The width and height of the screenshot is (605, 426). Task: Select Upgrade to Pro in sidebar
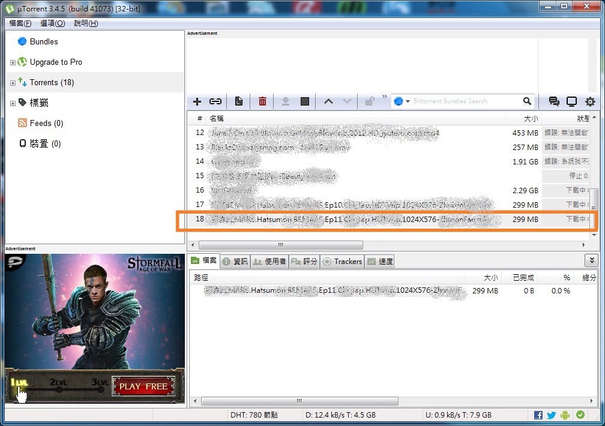pyautogui.click(x=56, y=62)
